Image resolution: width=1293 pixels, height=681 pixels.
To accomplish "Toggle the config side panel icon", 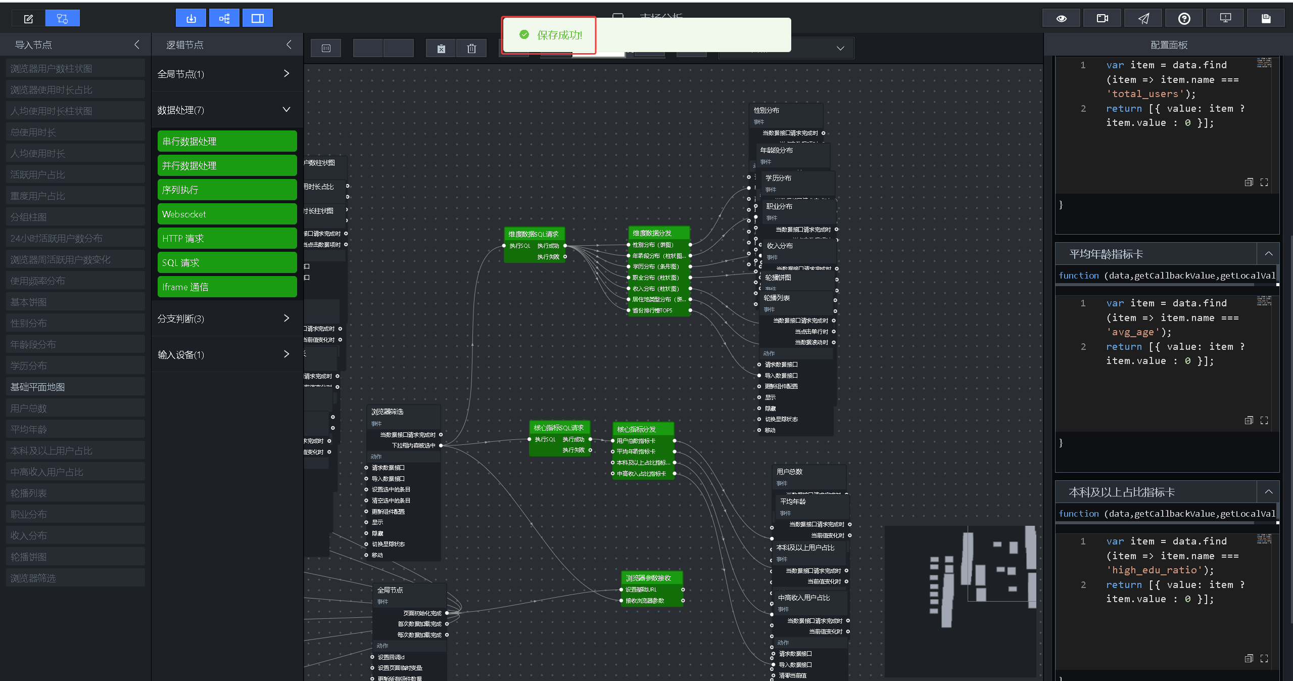I will point(258,19).
